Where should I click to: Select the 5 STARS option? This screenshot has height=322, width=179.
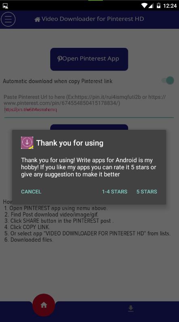coord(147,191)
